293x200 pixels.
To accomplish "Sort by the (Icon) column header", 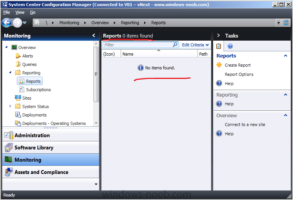I will point(111,54).
